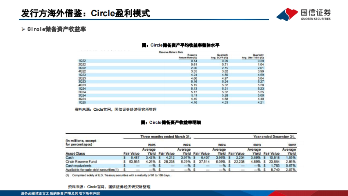Click the Asset Class column header
Image resolution: width=348 pixels, height=196 pixels.
75,153
